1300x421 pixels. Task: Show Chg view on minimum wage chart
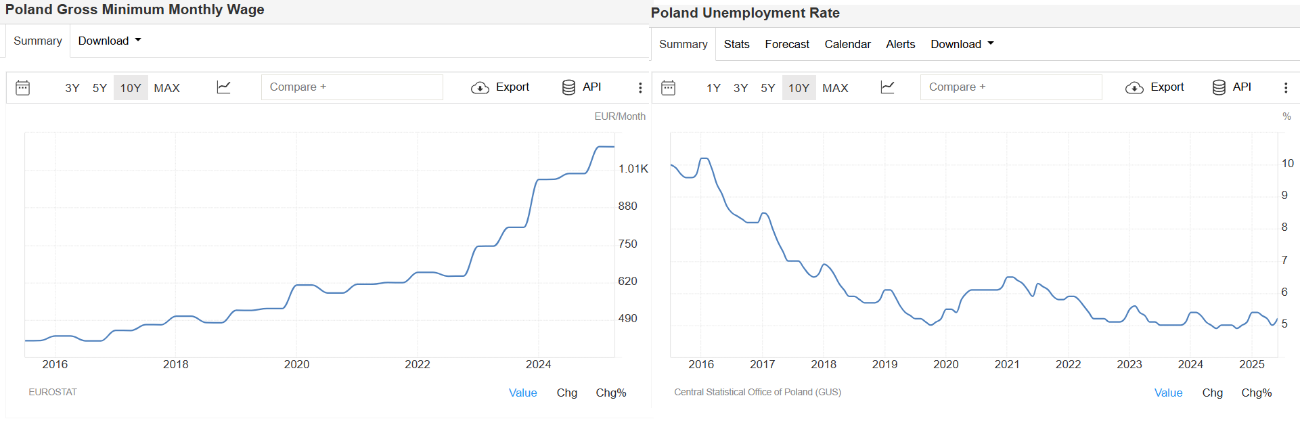tap(567, 393)
